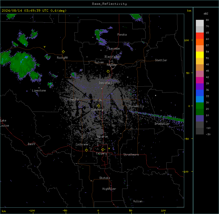
Task: Click the red 60–65 dBZ legend band
Action: 200,36
